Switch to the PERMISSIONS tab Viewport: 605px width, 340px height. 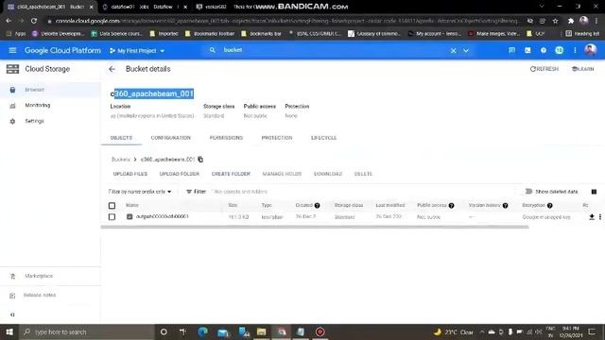[x=226, y=138]
